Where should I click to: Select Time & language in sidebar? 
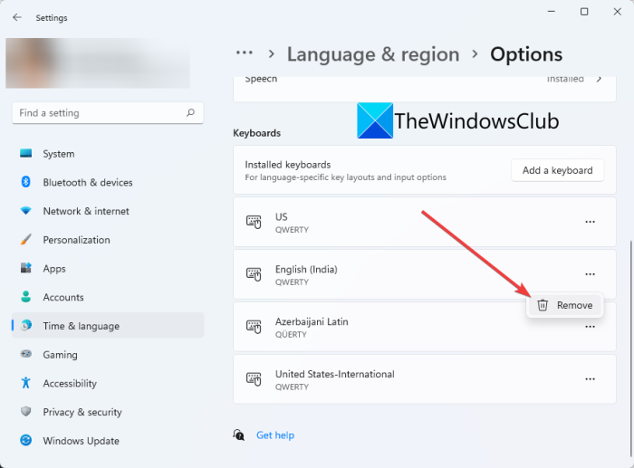[81, 326]
